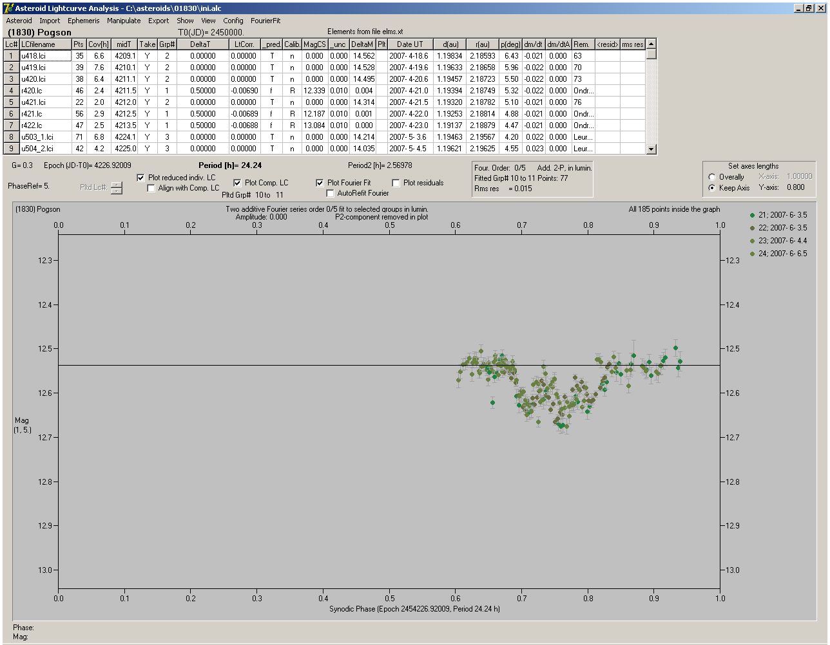Screen dimensions: 830x645
Task: Click the r420.lc filename cell
Action: pyautogui.click(x=46, y=91)
